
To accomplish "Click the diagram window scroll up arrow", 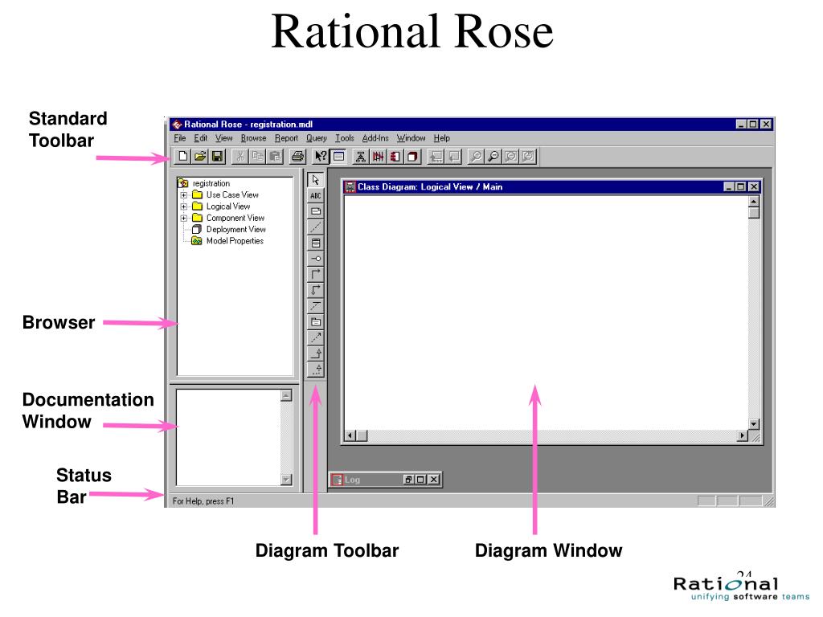I will pos(754,202).
